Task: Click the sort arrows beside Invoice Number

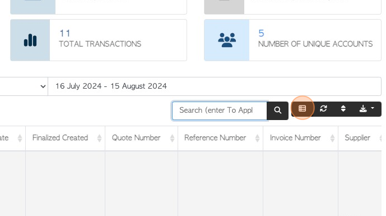Action: click(332, 139)
